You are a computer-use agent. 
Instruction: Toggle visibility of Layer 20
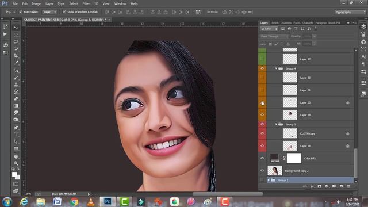[262, 102]
